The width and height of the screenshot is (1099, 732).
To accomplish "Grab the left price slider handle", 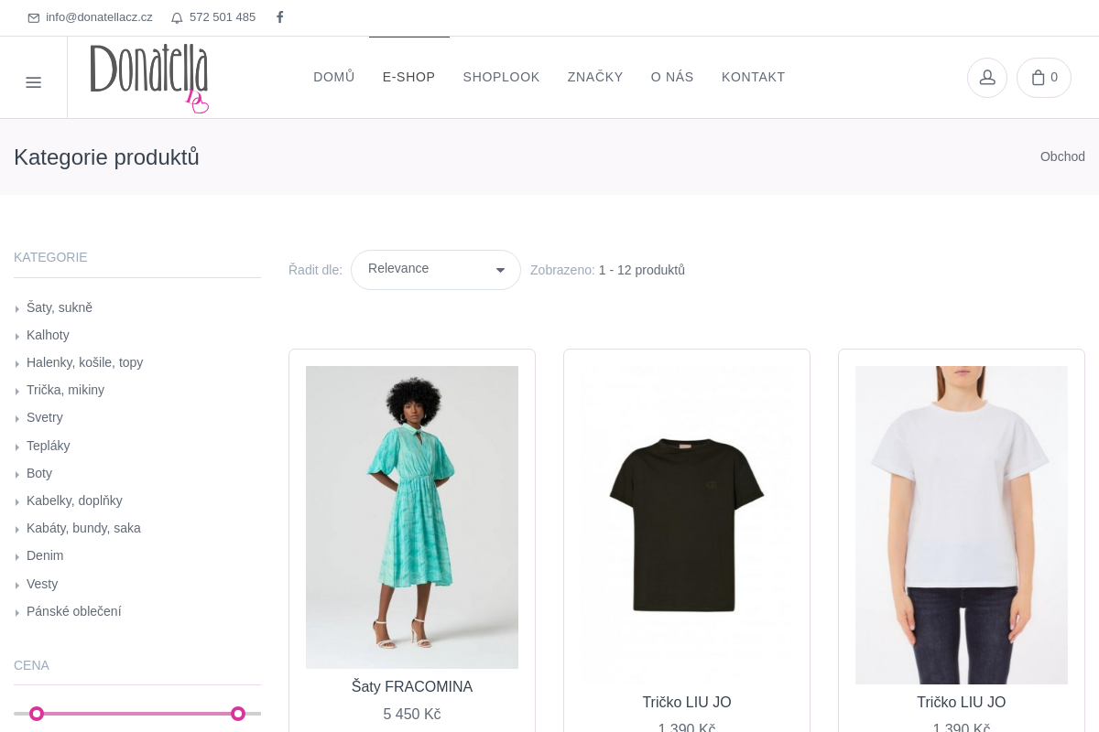I will tap(37, 714).
